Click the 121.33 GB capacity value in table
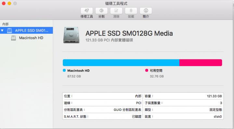Viewport: 234px width, 129px height. click(214, 96)
